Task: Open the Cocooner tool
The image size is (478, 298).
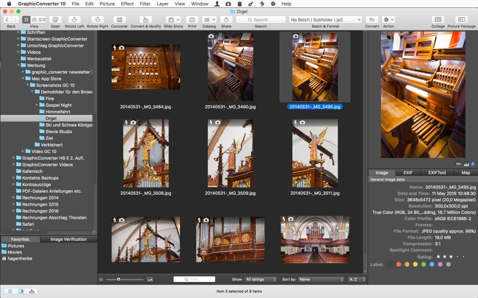Action: tap(119, 20)
